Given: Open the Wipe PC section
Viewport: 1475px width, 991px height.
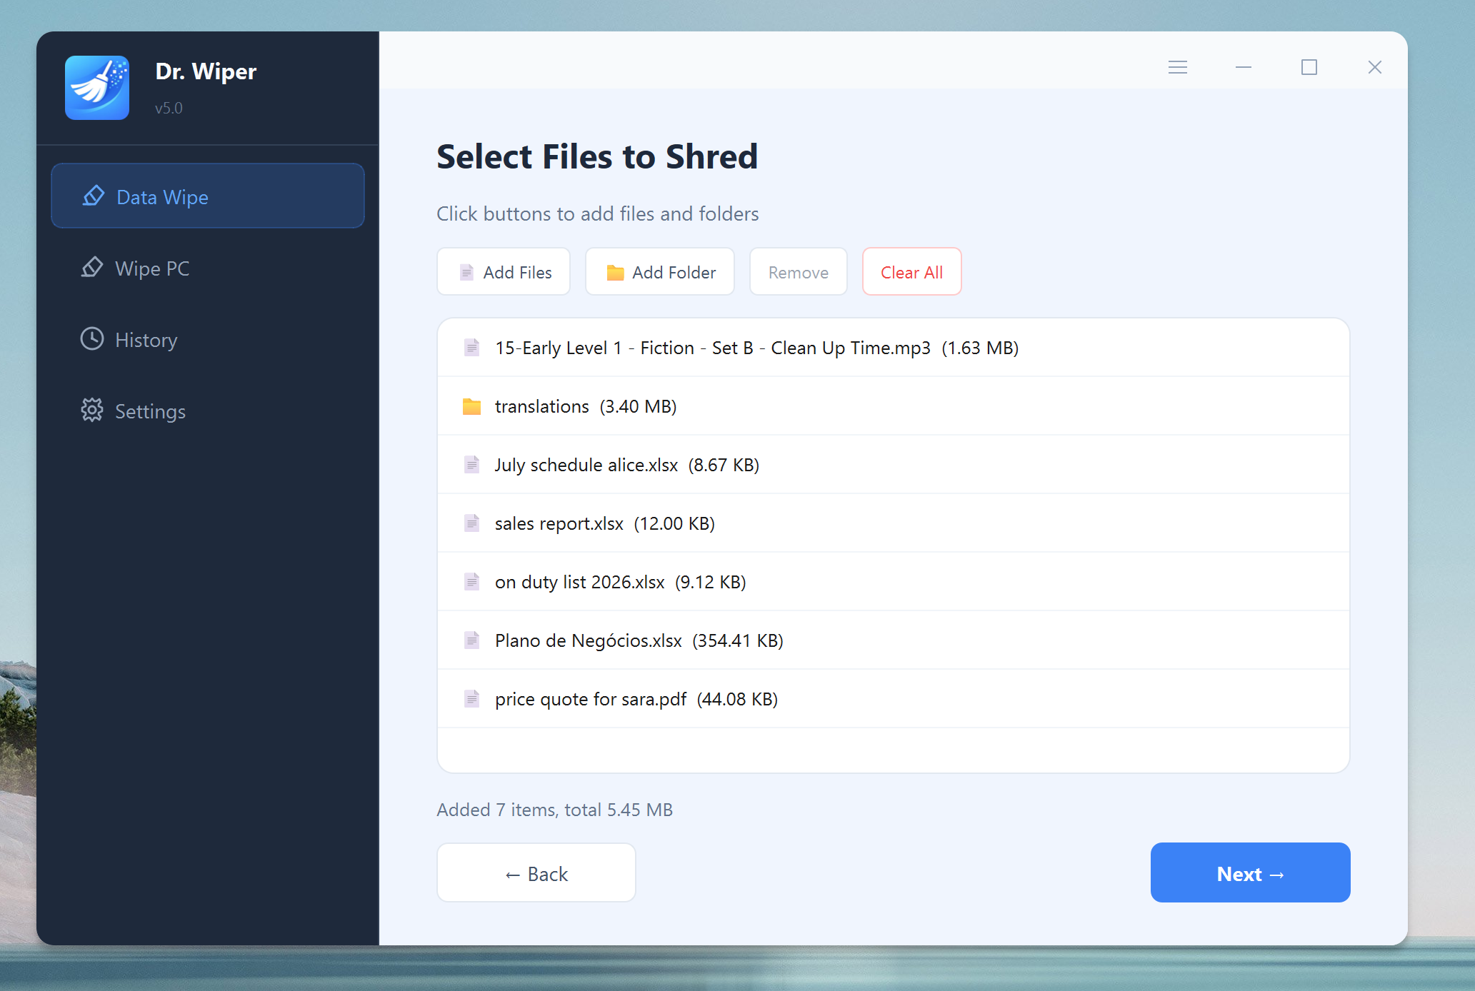Looking at the screenshot, I should [208, 268].
